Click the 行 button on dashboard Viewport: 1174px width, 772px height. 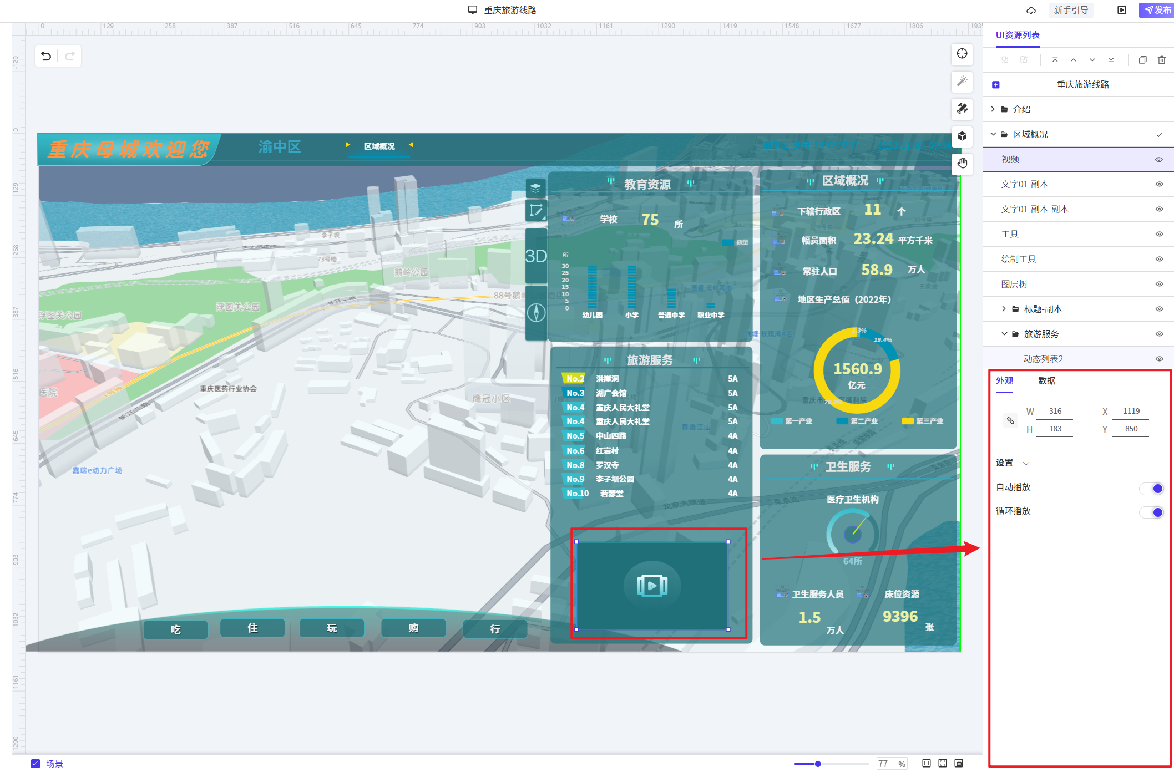pyautogui.click(x=495, y=629)
